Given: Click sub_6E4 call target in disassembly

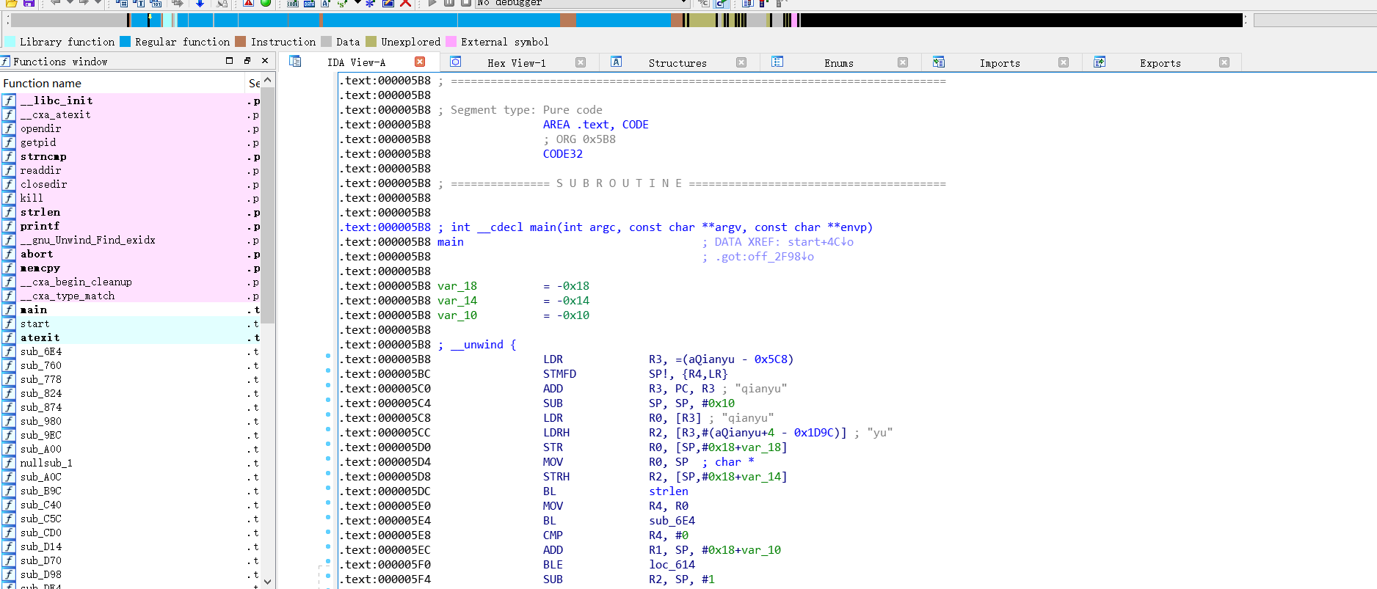Looking at the screenshot, I should click(672, 521).
